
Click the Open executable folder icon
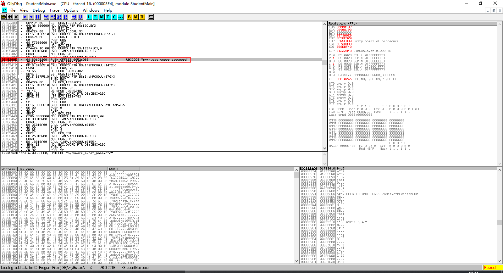pyautogui.click(x=4, y=17)
